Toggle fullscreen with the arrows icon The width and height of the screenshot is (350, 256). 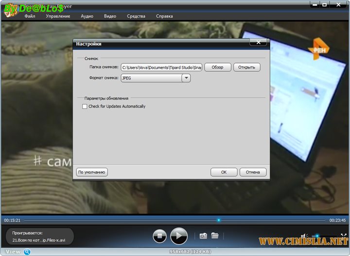click(x=344, y=236)
